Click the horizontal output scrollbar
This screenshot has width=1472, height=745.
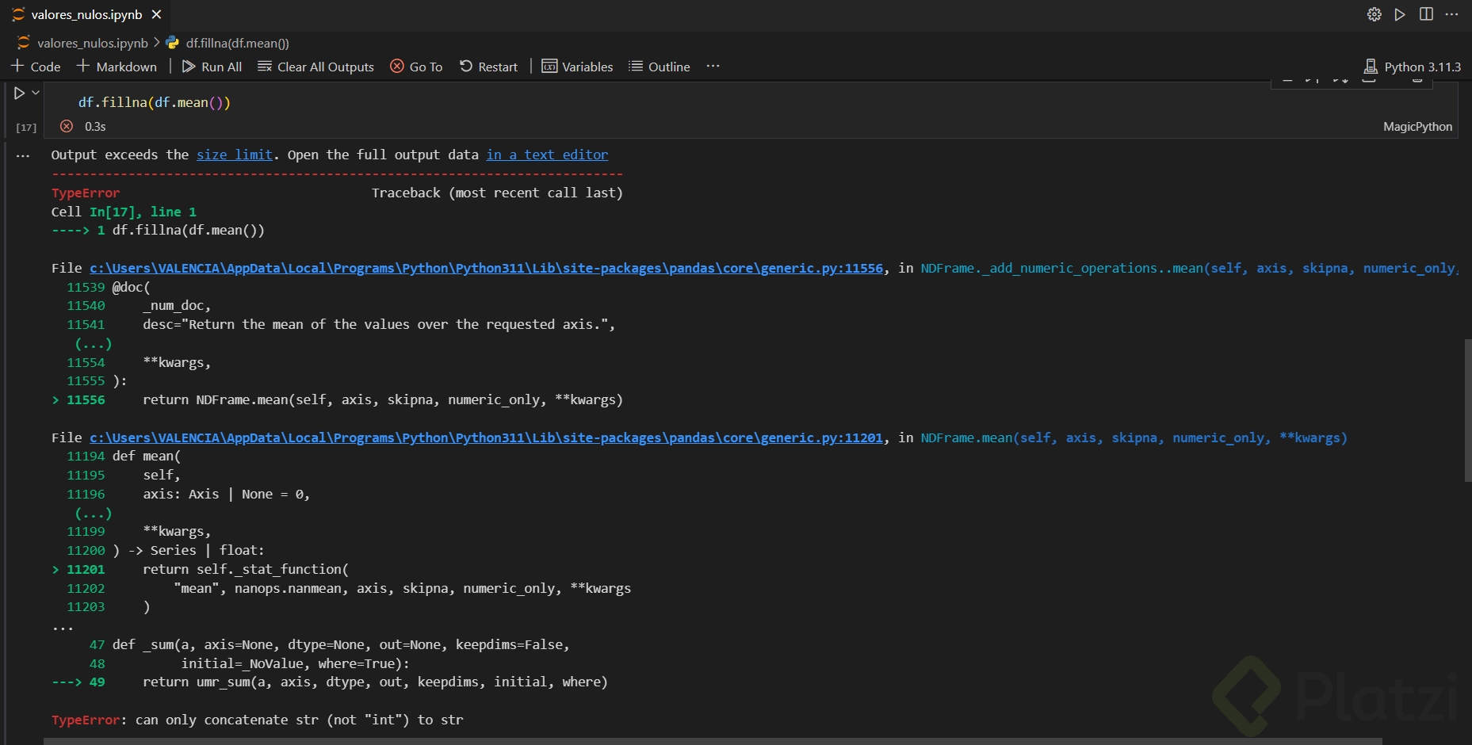pyautogui.click(x=713, y=741)
